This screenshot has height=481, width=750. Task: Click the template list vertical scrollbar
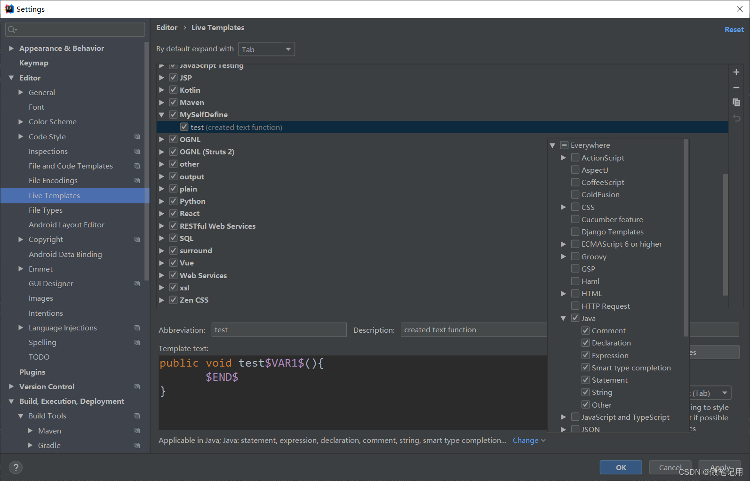(725, 234)
